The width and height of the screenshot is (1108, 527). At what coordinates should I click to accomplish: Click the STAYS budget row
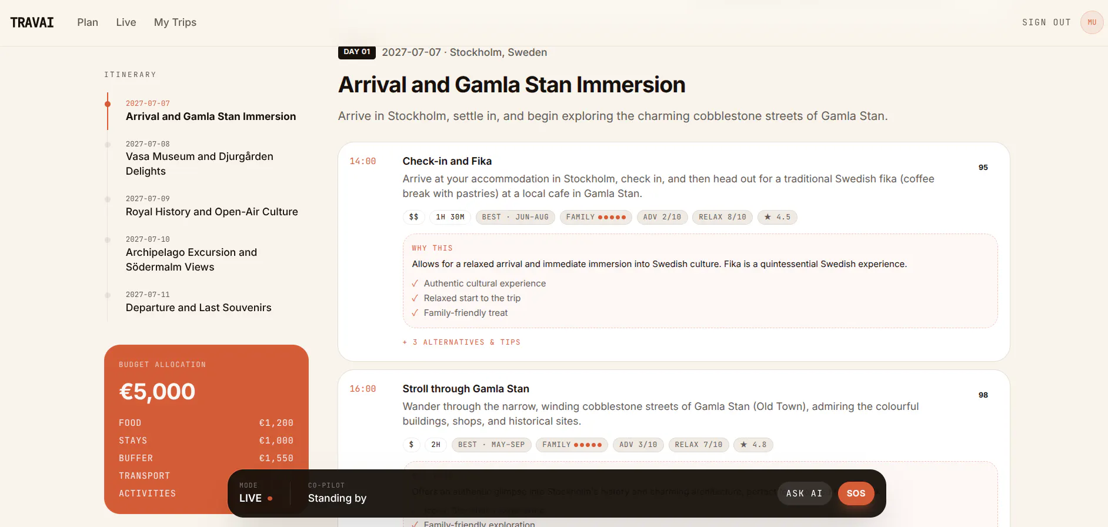tap(206, 441)
